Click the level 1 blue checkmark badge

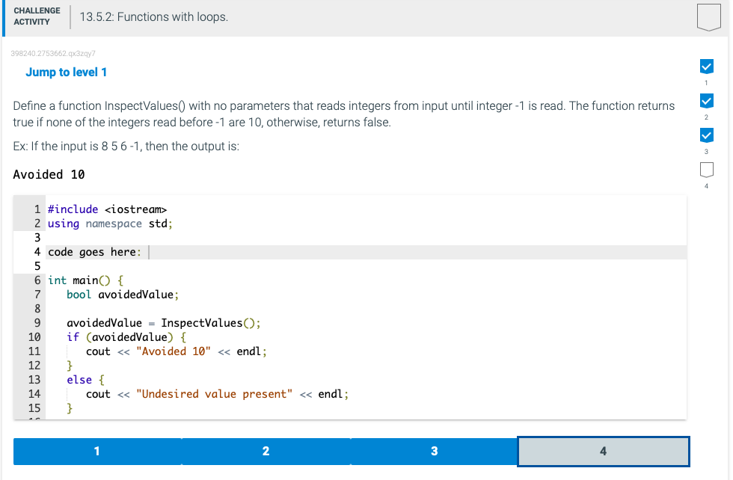[x=707, y=67]
